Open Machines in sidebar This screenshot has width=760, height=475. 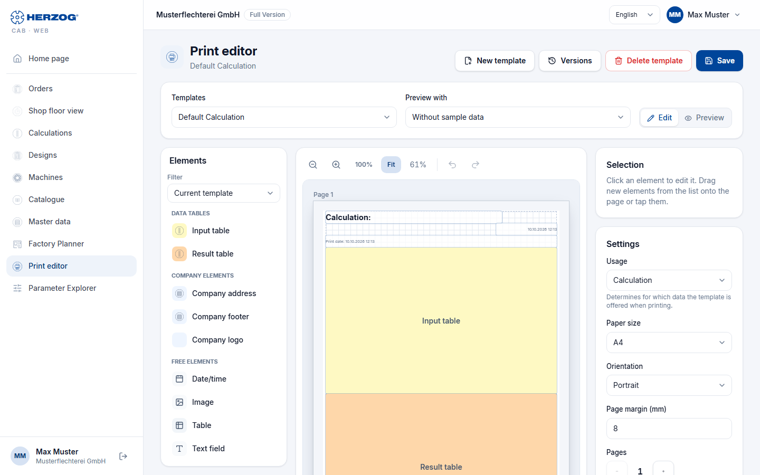pos(71,177)
